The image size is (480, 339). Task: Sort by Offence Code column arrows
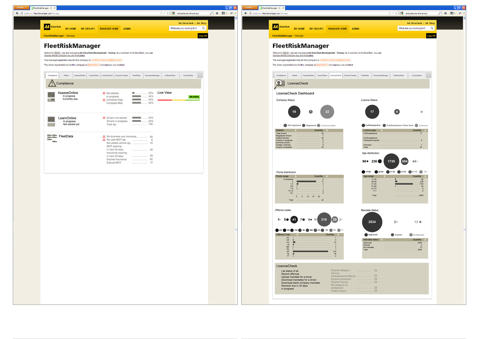point(297,235)
